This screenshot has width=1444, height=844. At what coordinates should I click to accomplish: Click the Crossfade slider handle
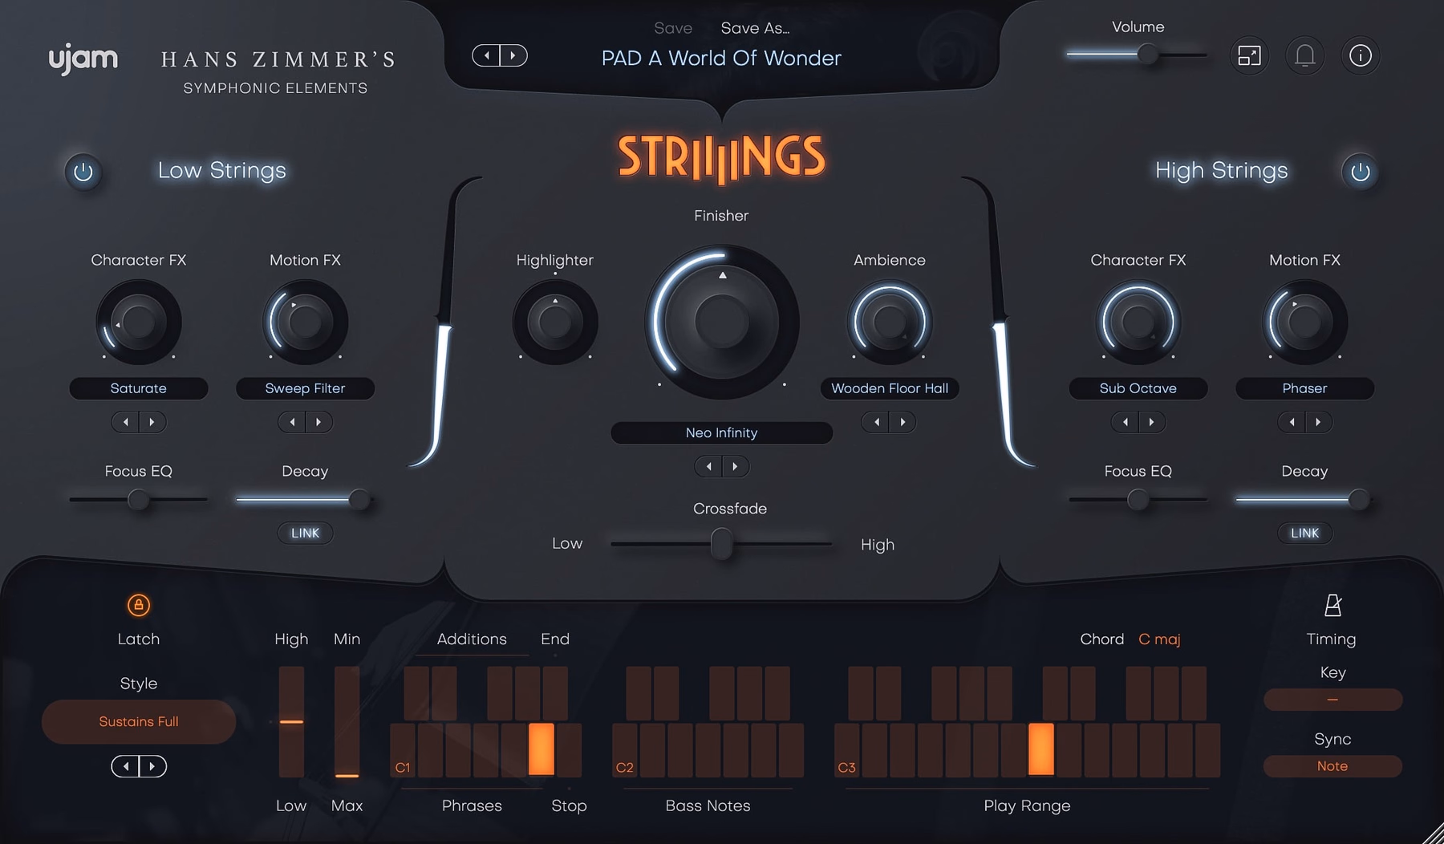coord(721,544)
